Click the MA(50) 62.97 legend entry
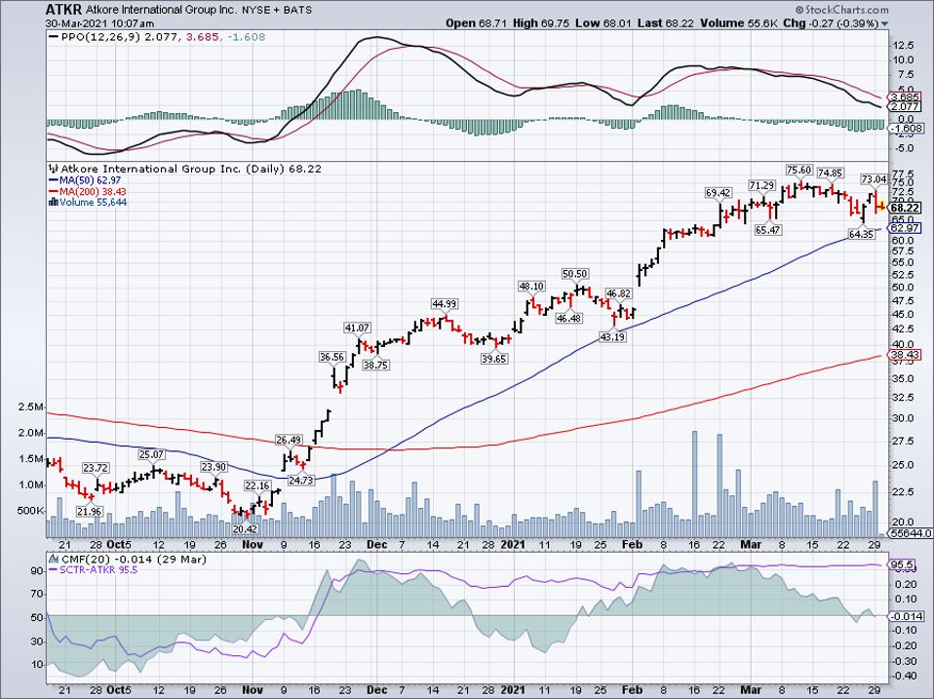Screen dimensions: 934x699 pos(87,180)
